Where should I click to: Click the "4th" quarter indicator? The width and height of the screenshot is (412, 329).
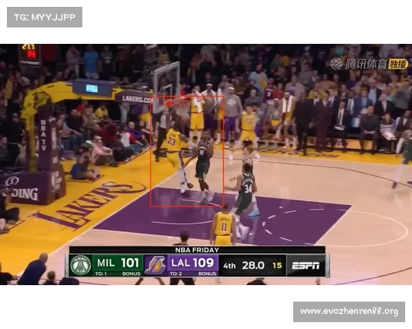tap(229, 266)
